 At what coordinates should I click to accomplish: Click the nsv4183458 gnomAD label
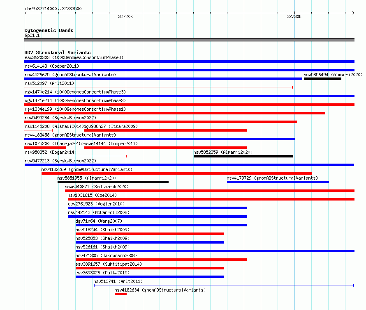(70, 135)
